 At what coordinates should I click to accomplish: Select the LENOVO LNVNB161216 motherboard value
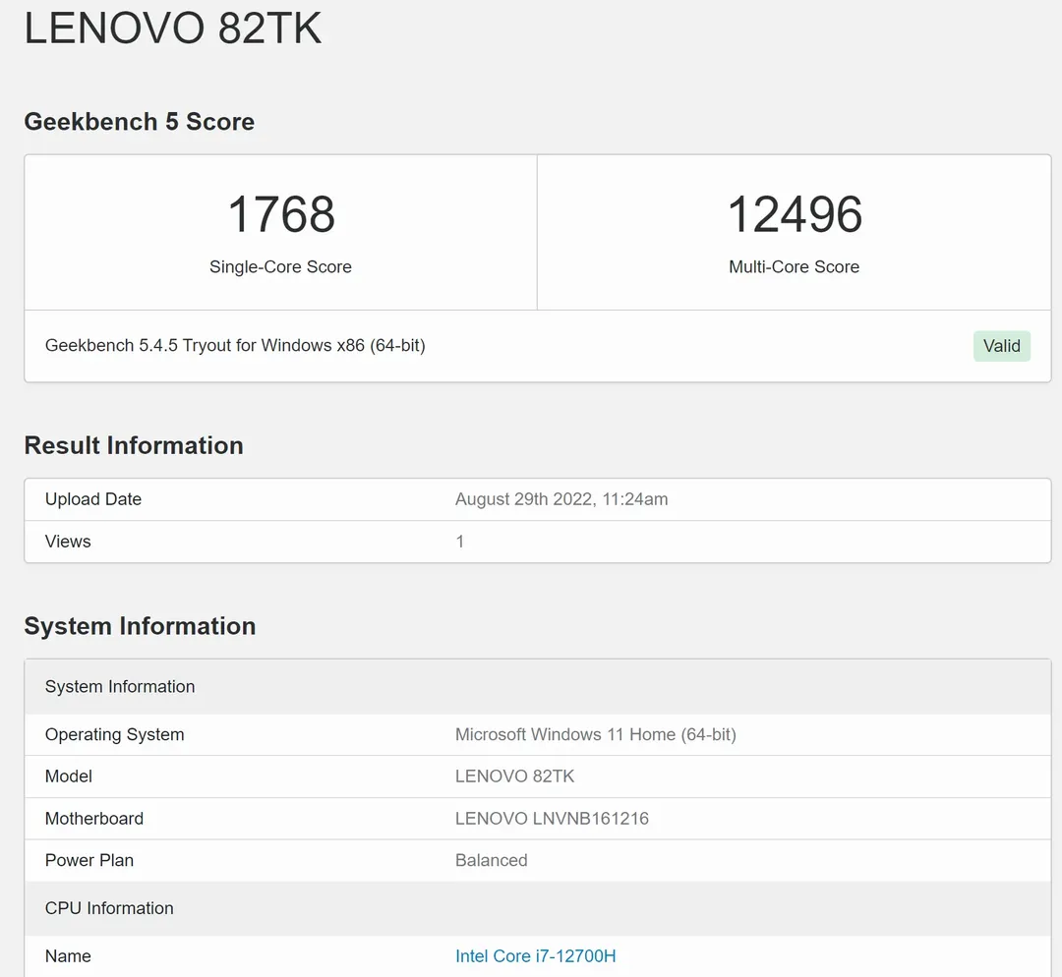(x=552, y=819)
